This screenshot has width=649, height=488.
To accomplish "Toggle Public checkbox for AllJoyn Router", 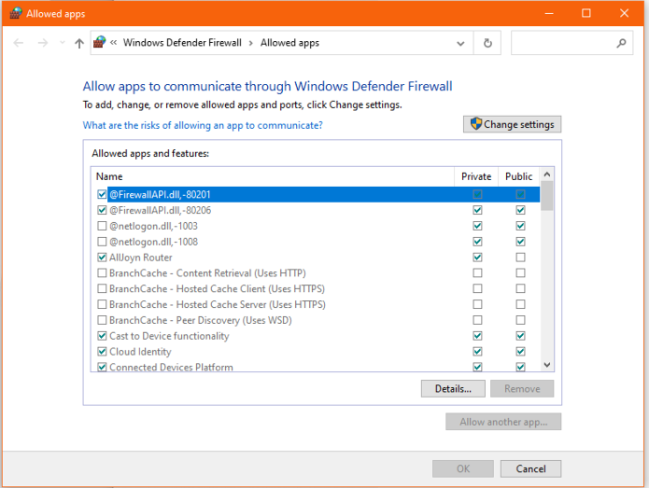I will (520, 258).
